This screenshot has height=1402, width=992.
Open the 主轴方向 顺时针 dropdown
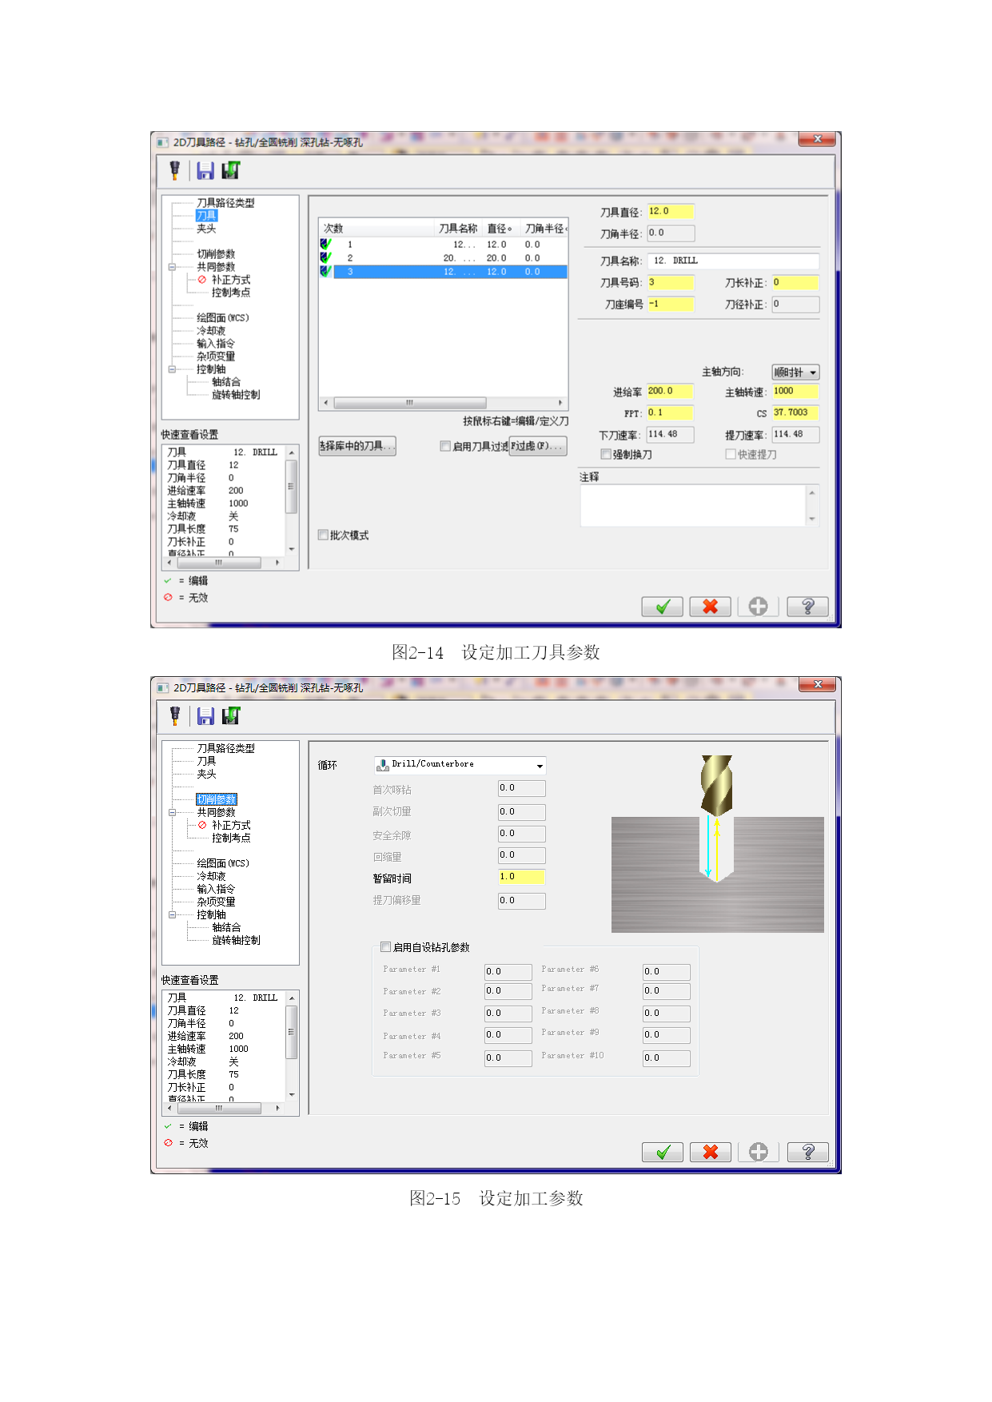(795, 372)
